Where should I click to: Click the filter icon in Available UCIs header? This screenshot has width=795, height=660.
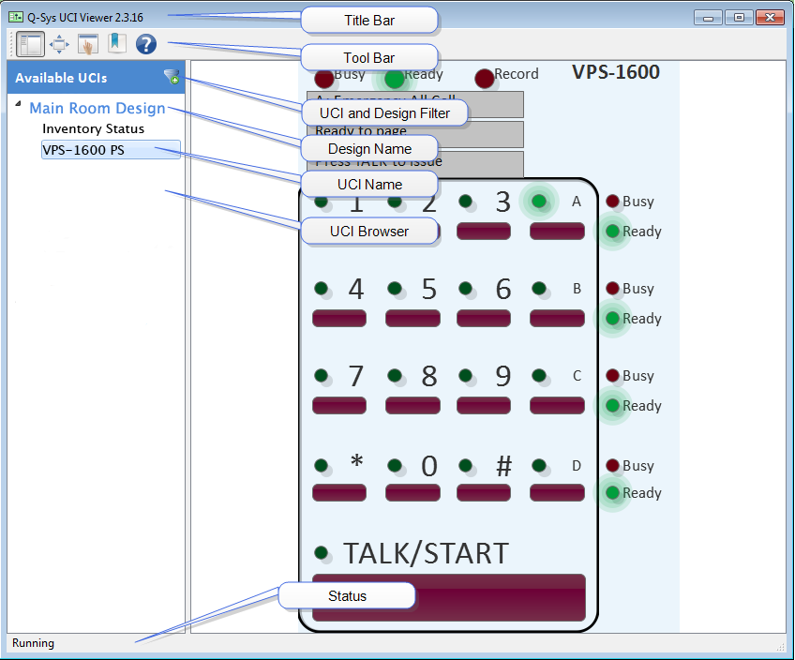171,78
